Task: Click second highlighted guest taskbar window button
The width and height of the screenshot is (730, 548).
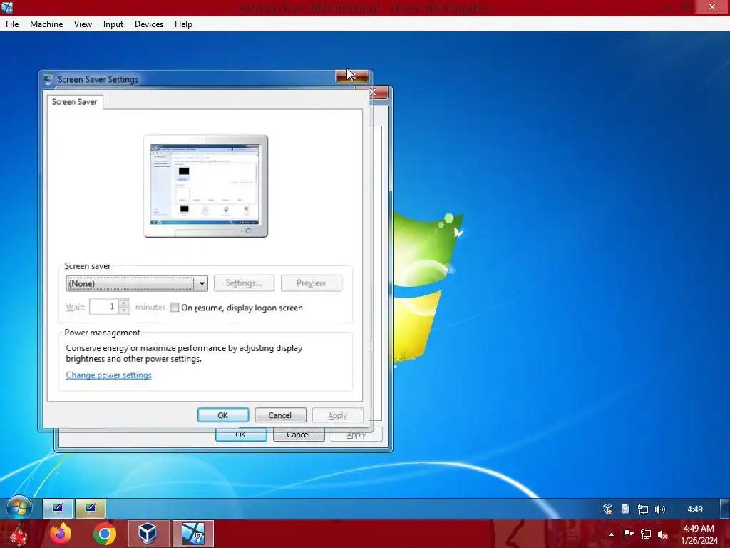Action: click(x=91, y=508)
